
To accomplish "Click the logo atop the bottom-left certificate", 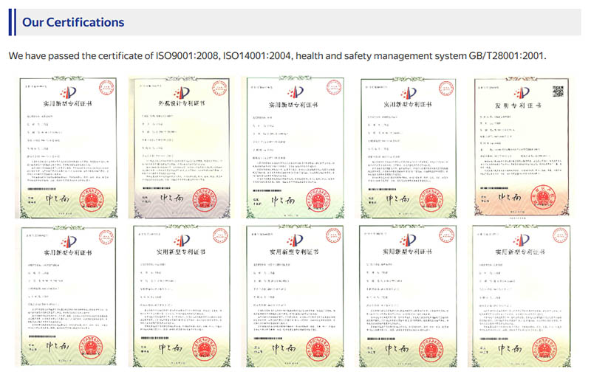I will click(68, 240).
